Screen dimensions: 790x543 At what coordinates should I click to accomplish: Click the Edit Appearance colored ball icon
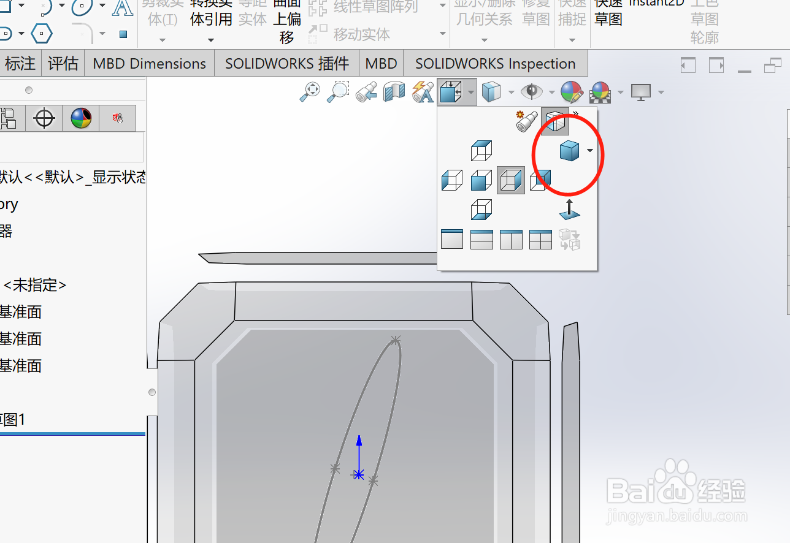570,92
